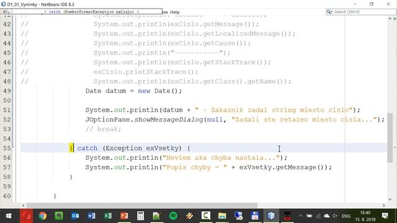Screen dimensions: 397x223
Task: Open the battery status tray icon
Action: pos(309,216)
